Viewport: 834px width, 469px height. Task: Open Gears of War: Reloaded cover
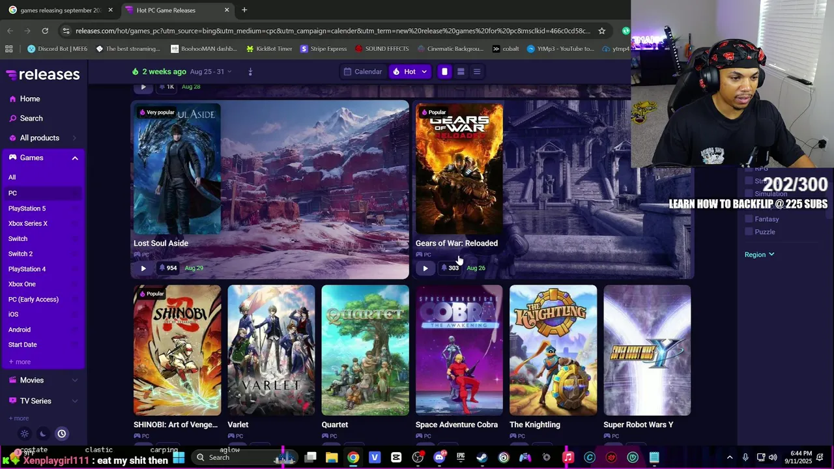(459, 169)
